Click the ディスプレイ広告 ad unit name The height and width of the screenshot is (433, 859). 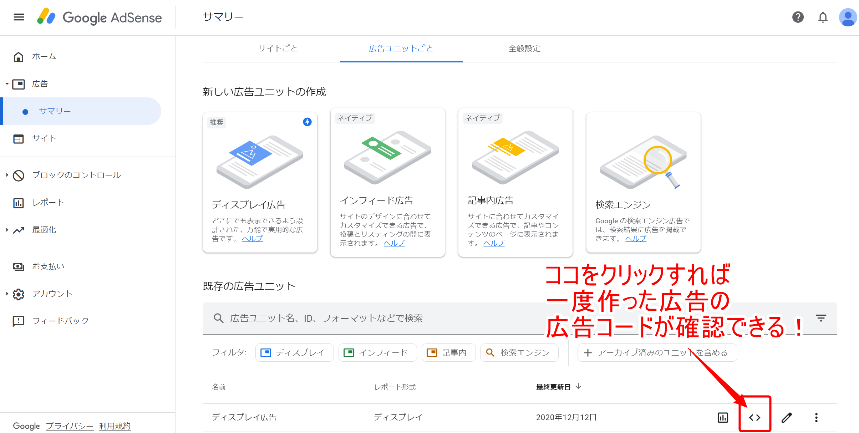coord(244,417)
